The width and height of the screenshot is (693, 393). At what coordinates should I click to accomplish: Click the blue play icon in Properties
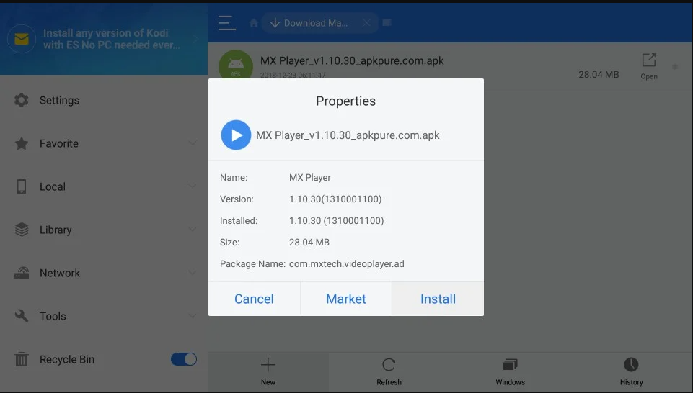point(236,135)
